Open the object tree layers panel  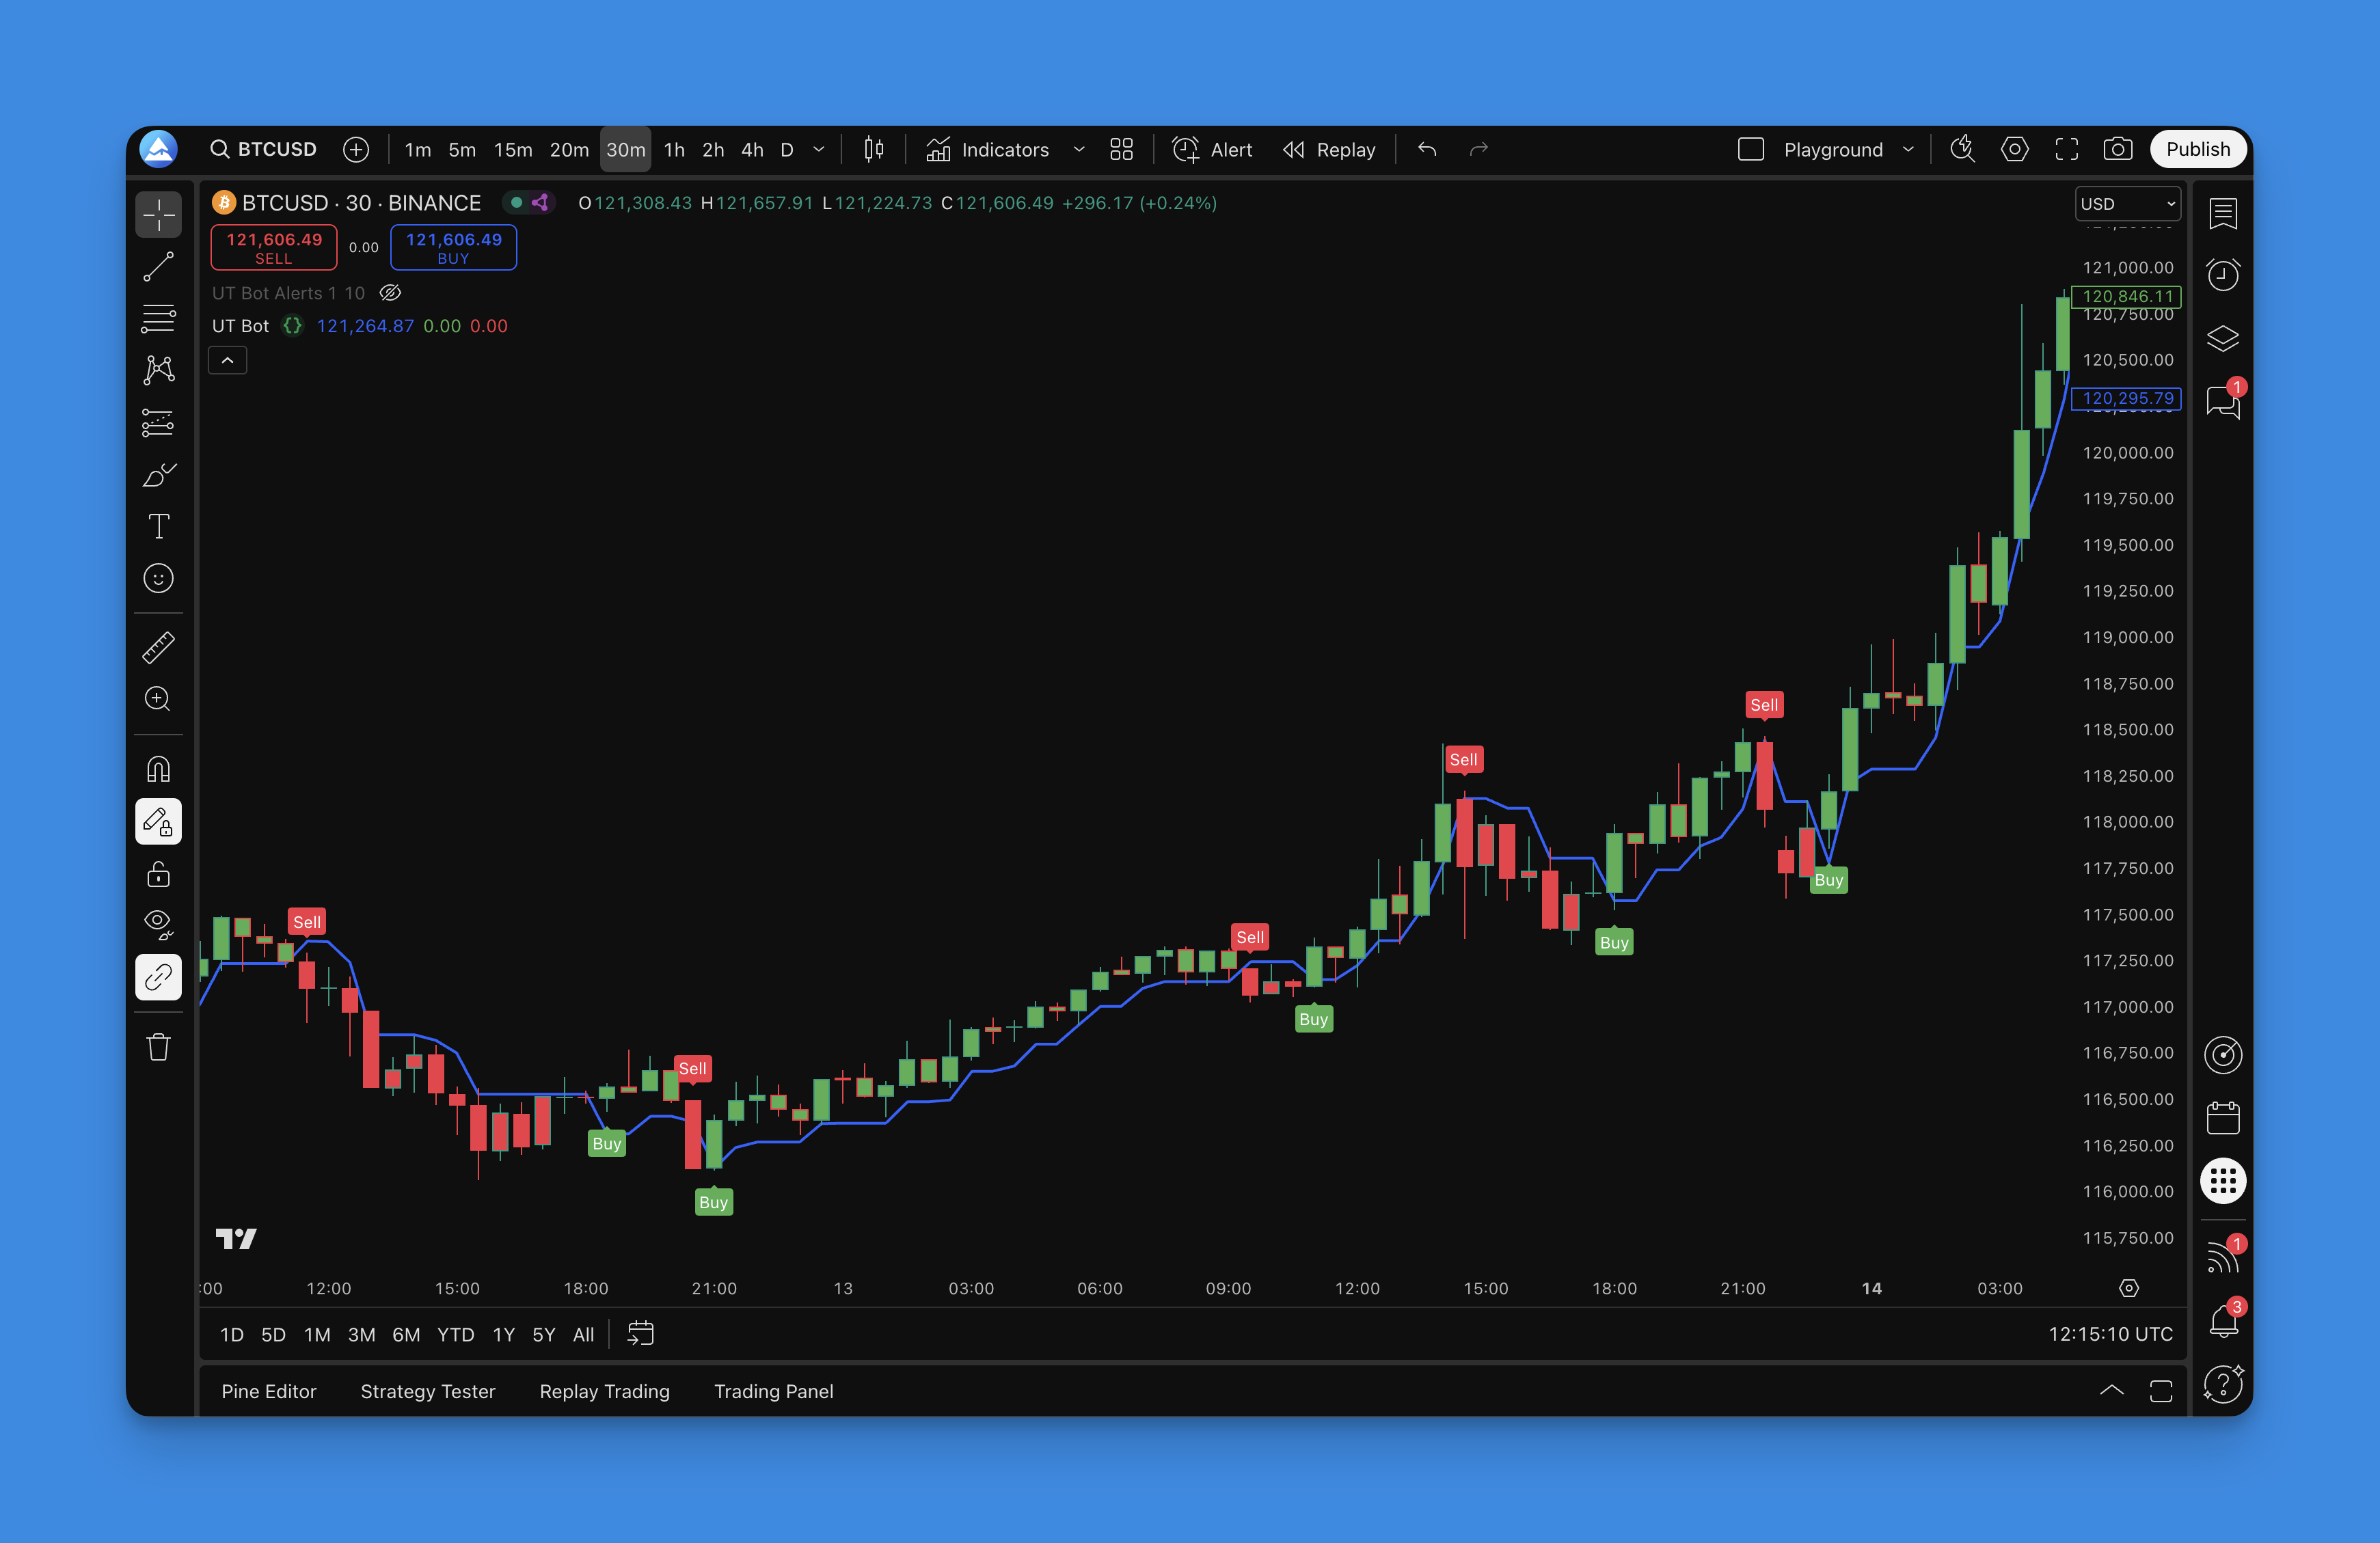click(2223, 338)
